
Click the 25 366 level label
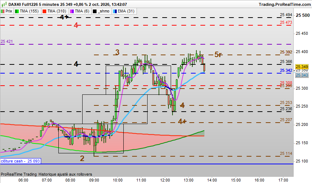tap(286, 61)
